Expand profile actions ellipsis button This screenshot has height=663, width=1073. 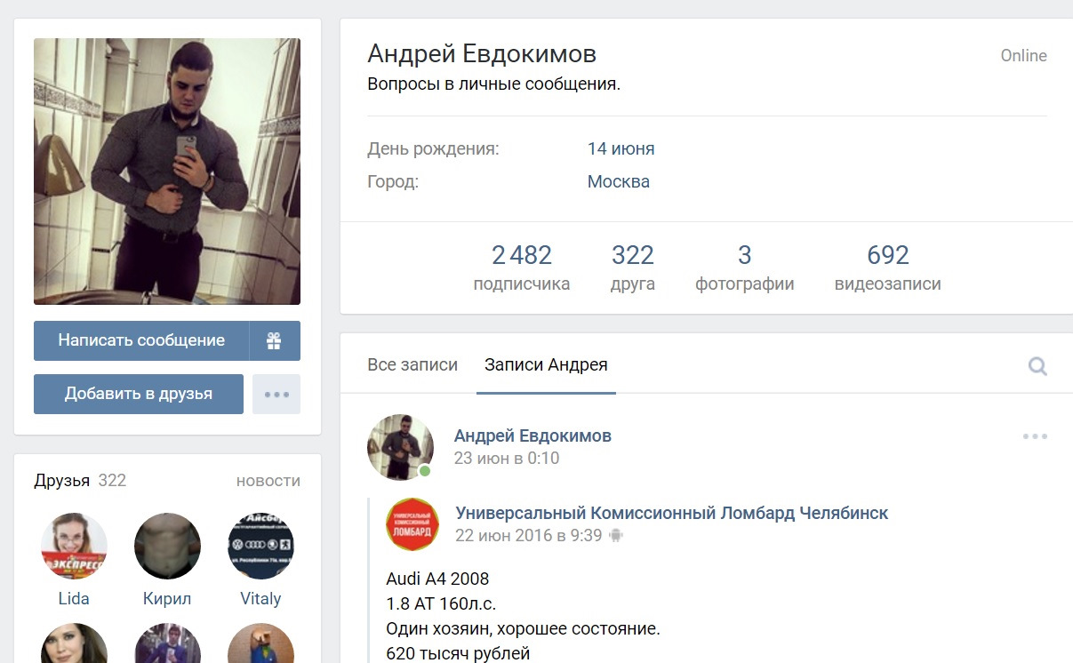(x=276, y=394)
